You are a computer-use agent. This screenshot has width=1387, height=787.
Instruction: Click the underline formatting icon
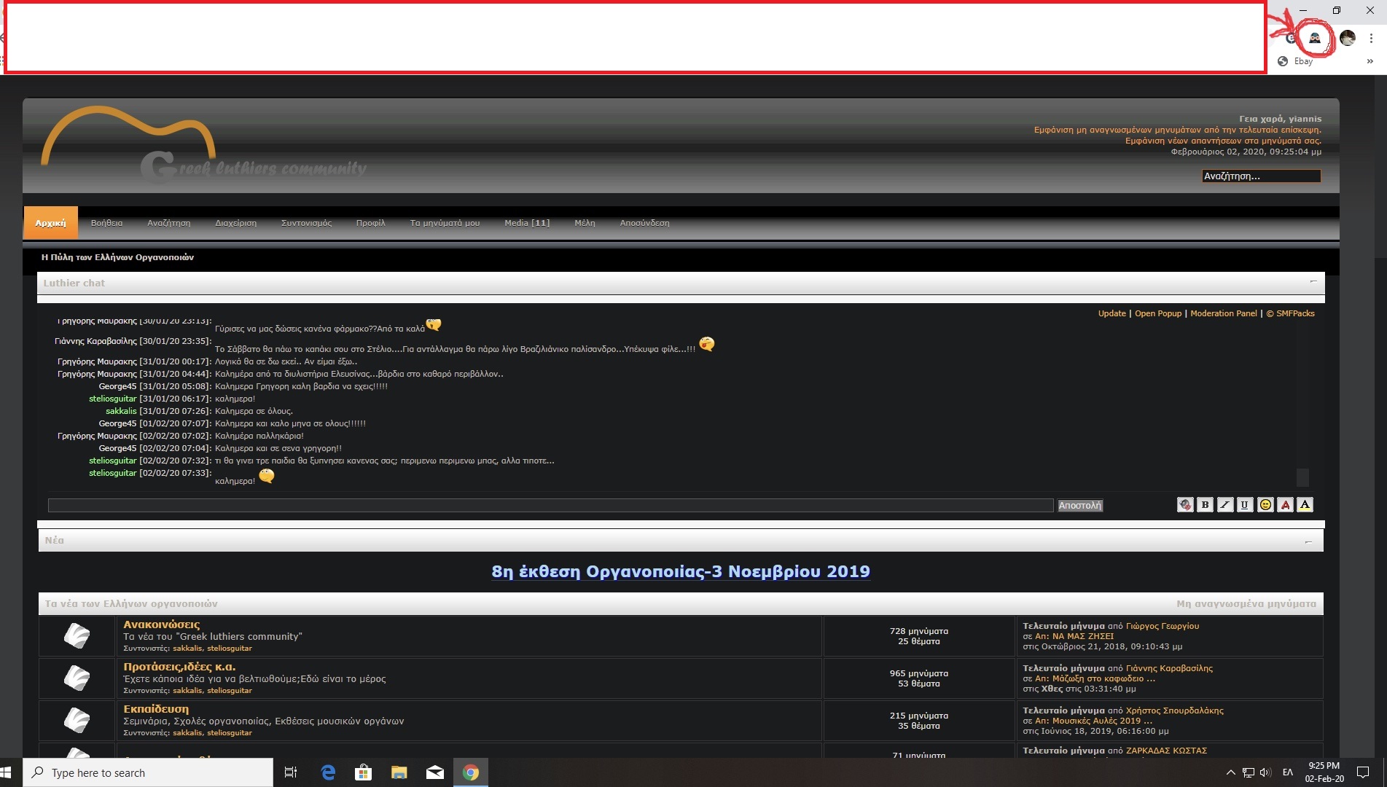tap(1244, 504)
